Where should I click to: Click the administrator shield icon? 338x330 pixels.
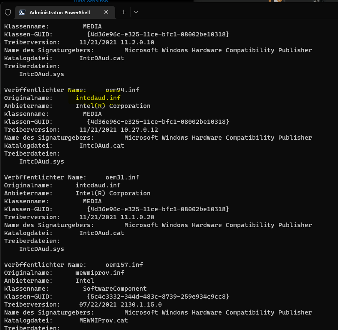[x=8, y=12]
